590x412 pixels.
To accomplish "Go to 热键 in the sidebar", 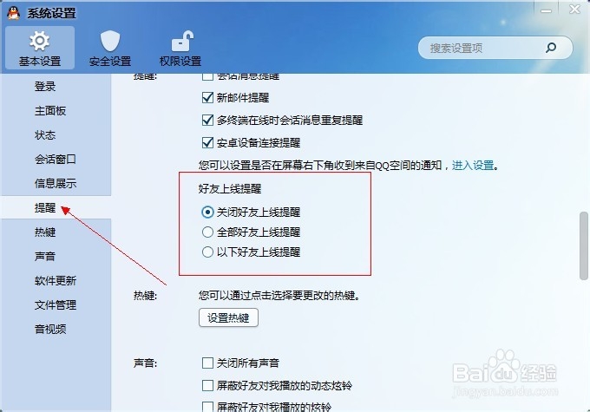I will [x=45, y=232].
